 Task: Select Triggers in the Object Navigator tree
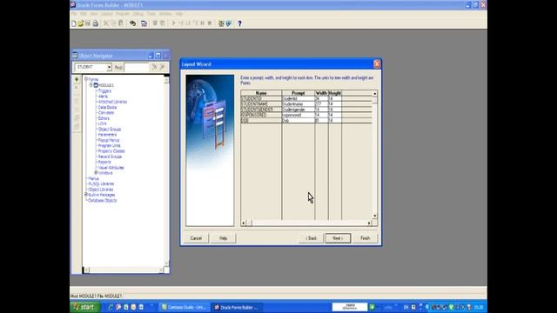pyautogui.click(x=104, y=90)
